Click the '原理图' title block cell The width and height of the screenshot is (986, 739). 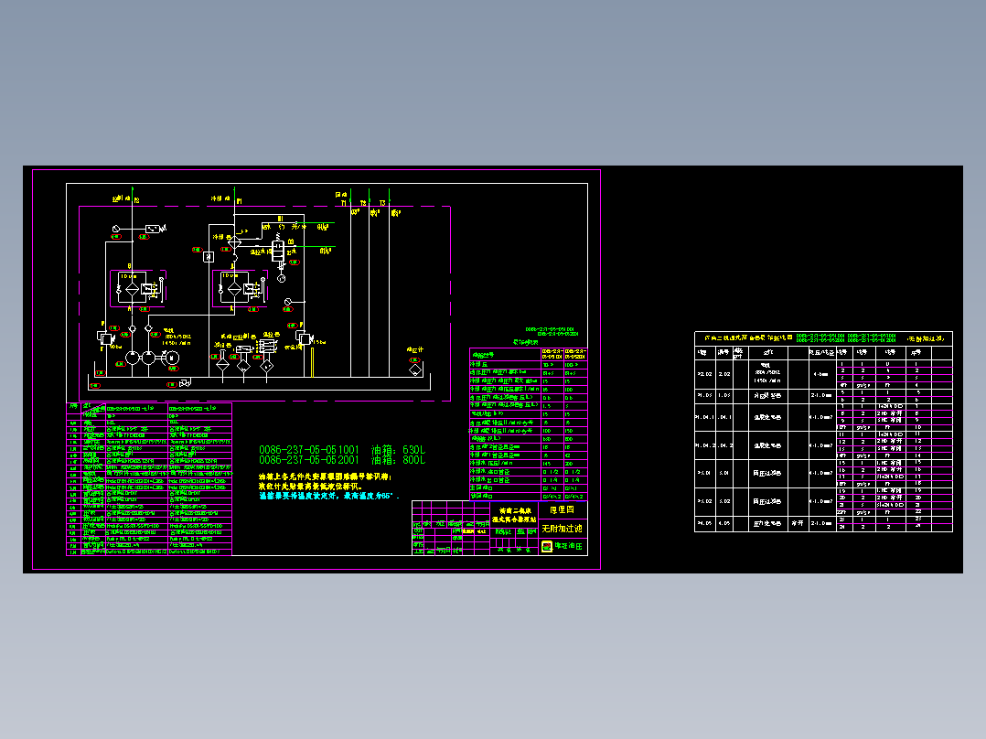pos(563,510)
